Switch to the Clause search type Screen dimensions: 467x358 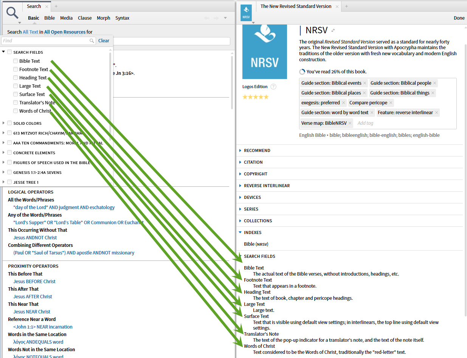85,18
